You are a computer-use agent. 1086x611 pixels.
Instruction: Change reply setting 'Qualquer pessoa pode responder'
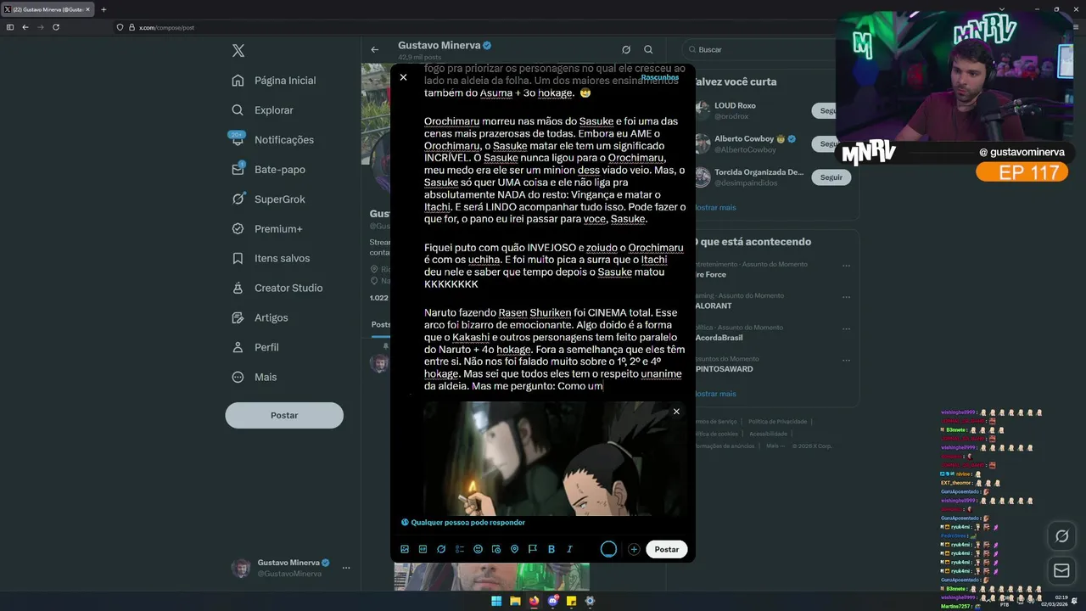coord(463,523)
